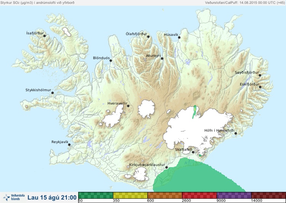Select the Stykkishólmur marker
Screen dimensions: 286x203
click(x=53, y=93)
